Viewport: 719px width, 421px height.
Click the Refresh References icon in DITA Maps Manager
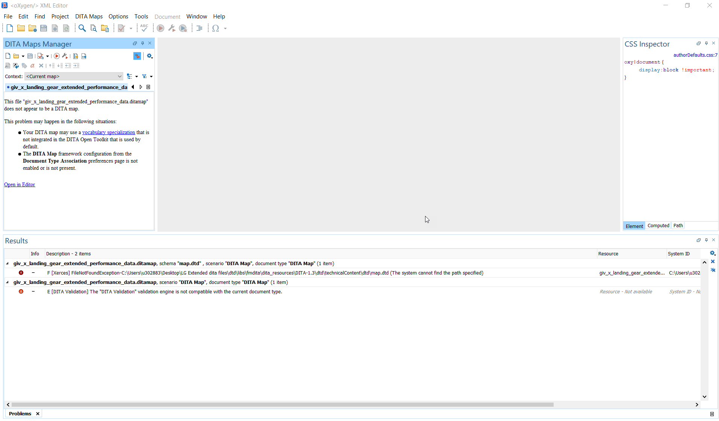[16, 66]
